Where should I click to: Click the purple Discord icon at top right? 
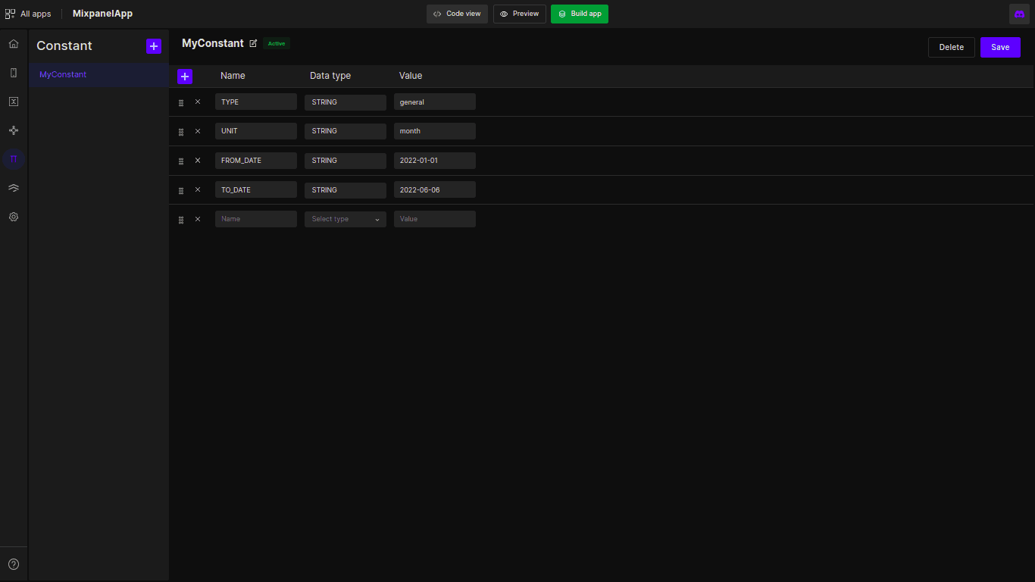pos(1019,14)
